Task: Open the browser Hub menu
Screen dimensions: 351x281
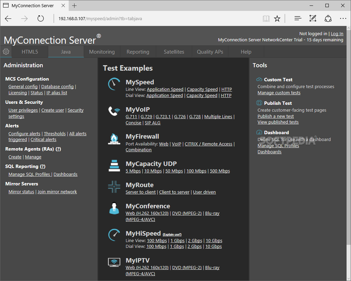Action: point(298,18)
